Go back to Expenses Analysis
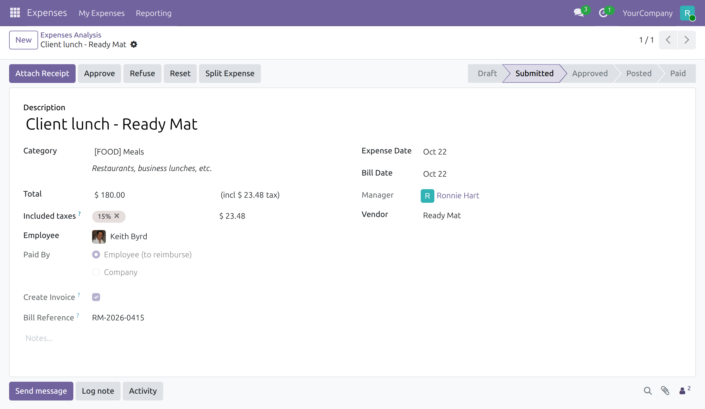Image resolution: width=705 pixels, height=409 pixels. point(71,35)
